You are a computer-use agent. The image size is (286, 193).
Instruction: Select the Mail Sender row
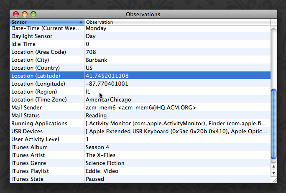(x=140, y=107)
